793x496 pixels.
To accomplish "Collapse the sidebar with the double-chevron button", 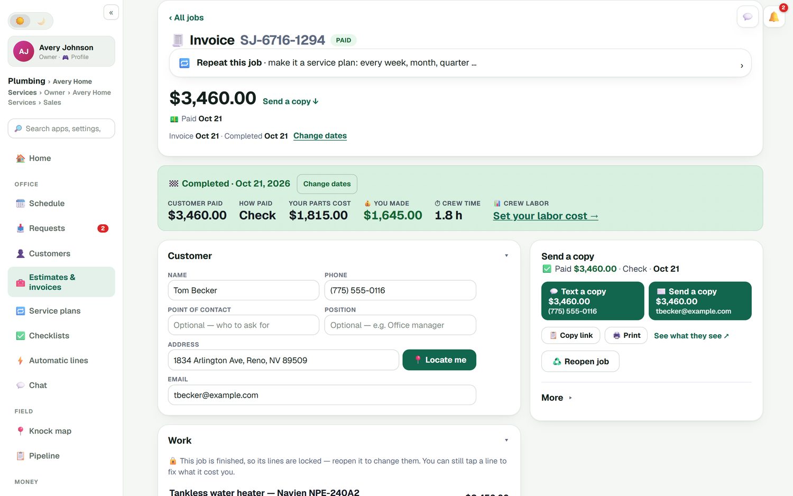I will coord(111,12).
